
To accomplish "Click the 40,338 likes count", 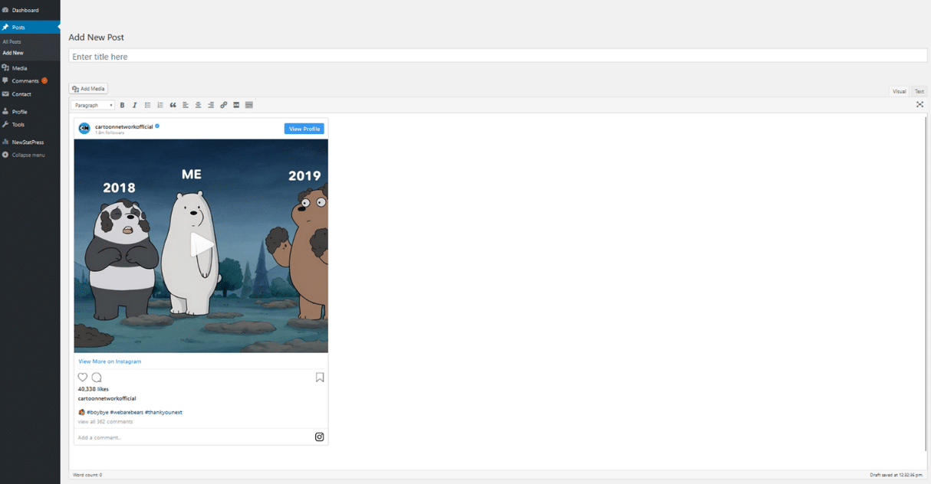I will (94, 389).
